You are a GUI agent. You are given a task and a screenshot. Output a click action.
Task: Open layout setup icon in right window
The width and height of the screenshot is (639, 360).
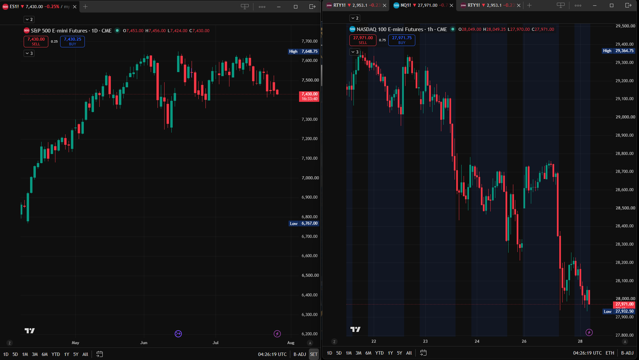561,5
